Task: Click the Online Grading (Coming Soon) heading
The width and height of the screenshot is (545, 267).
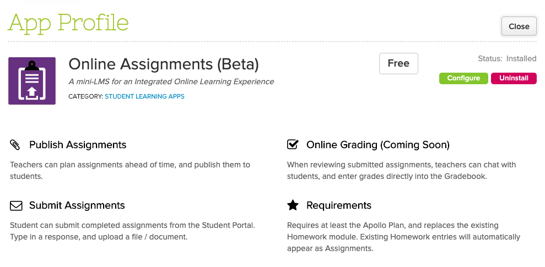Action: point(378,145)
